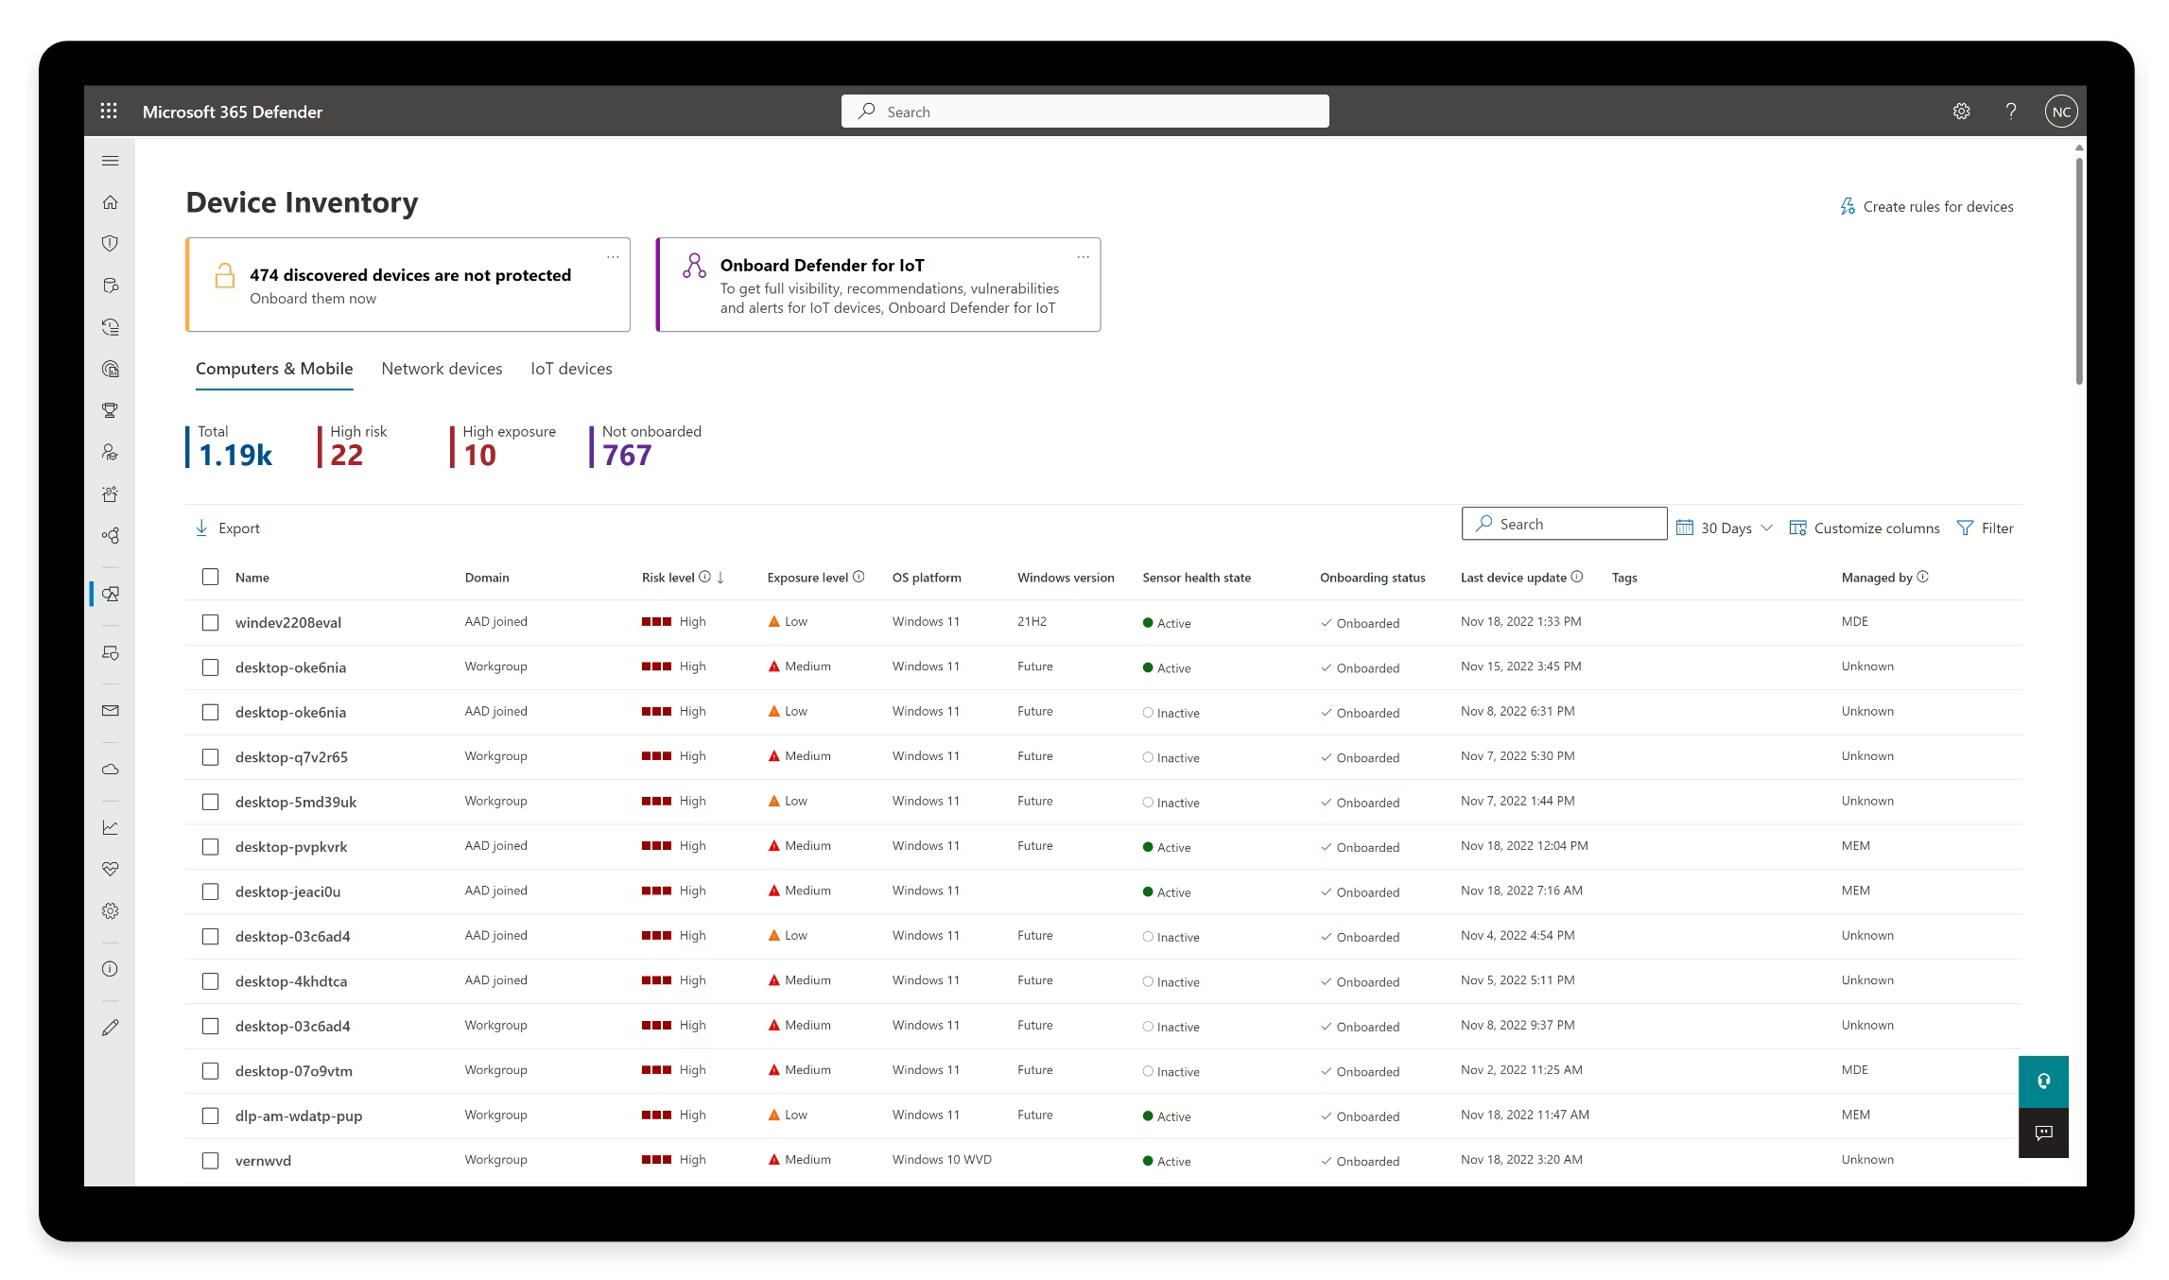Go to Home in the sidebar
Viewport: 2169px width, 1280px height.
(x=111, y=202)
